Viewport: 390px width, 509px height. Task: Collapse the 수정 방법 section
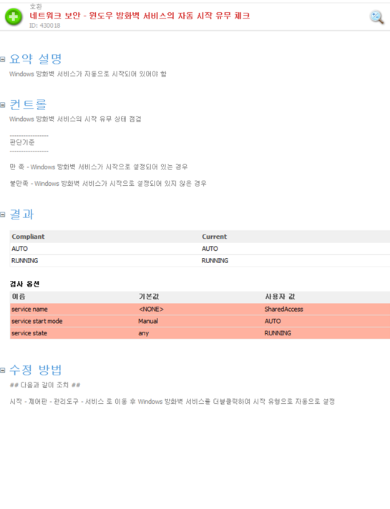3,370
